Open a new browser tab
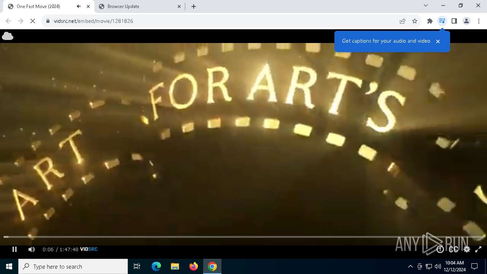 [194, 6]
